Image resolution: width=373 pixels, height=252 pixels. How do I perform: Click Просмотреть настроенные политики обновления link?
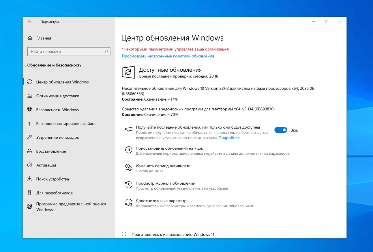168,56
